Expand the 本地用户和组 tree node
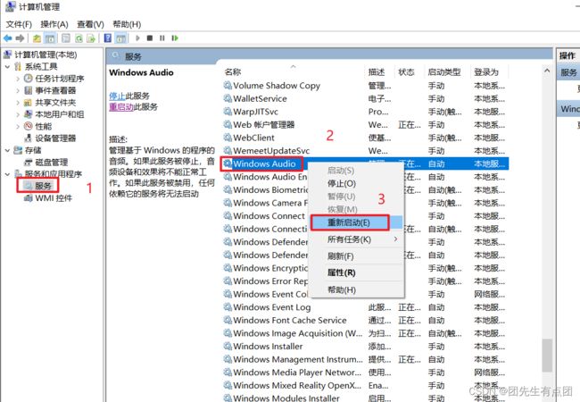 [x=18, y=114]
